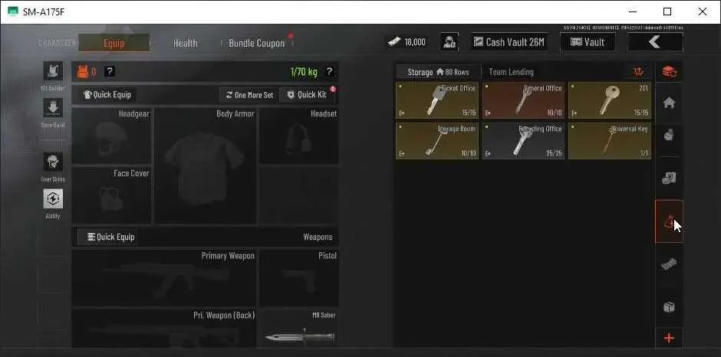Open Gear Skins icon
Screen dimensions: 721x357
53,162
